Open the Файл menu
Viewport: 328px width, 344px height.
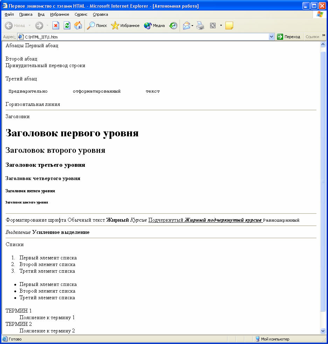pos(9,14)
